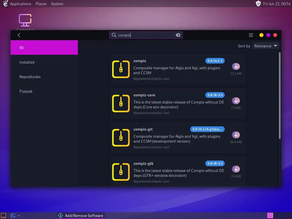The height and width of the screenshot is (219, 292).
Task: Click the Add/Remove Software taskbar item
Action: point(81,216)
